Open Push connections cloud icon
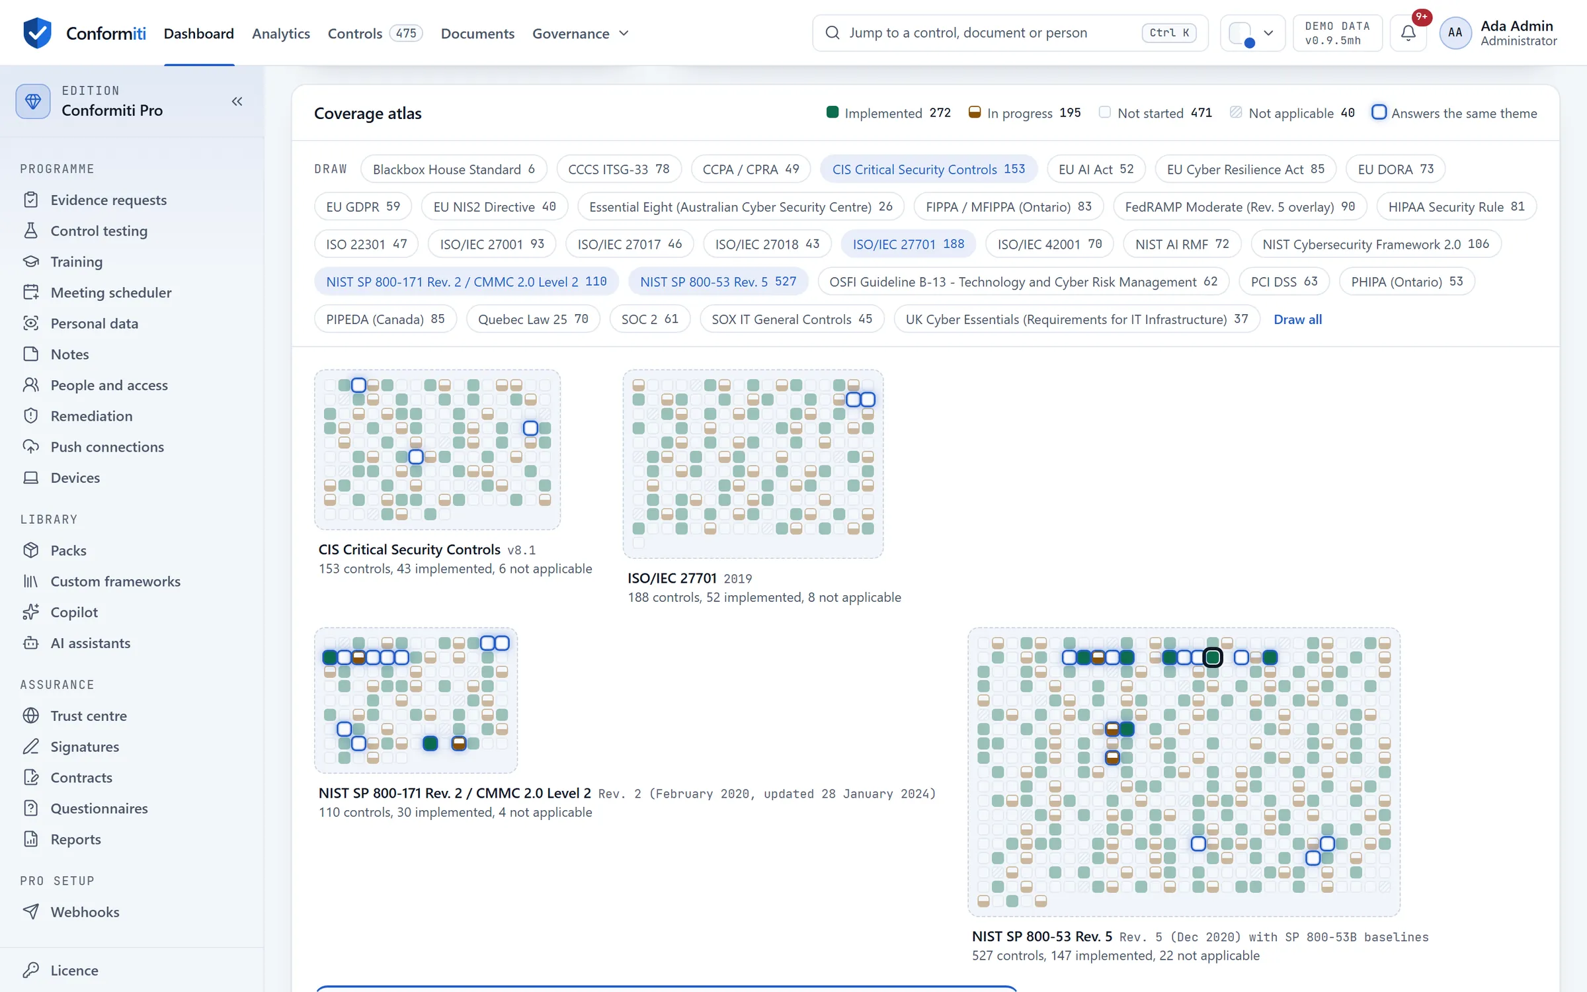 tap(30, 446)
